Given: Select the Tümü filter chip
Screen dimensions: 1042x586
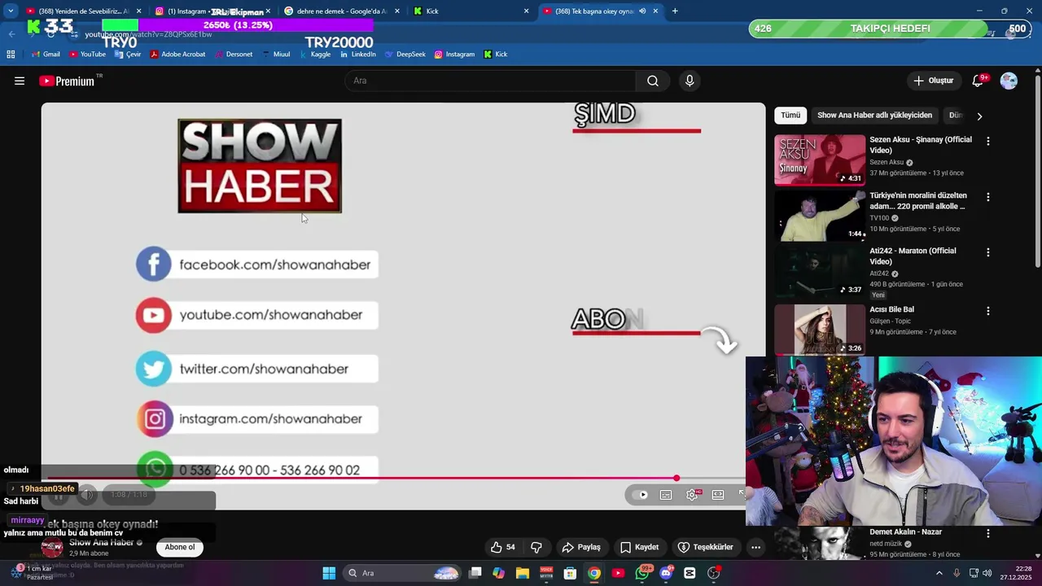Looking at the screenshot, I should [790, 116].
